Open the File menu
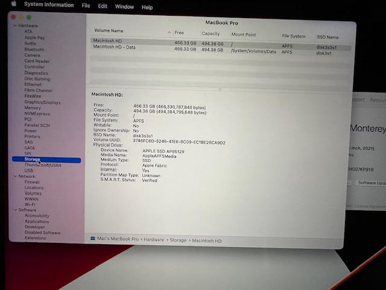This screenshot has height=290, width=386. tap(86, 6)
